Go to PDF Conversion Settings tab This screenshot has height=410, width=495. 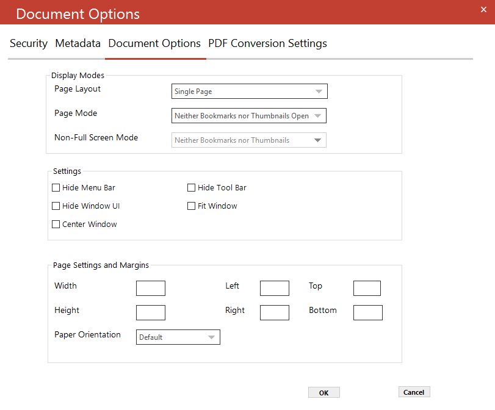point(267,43)
